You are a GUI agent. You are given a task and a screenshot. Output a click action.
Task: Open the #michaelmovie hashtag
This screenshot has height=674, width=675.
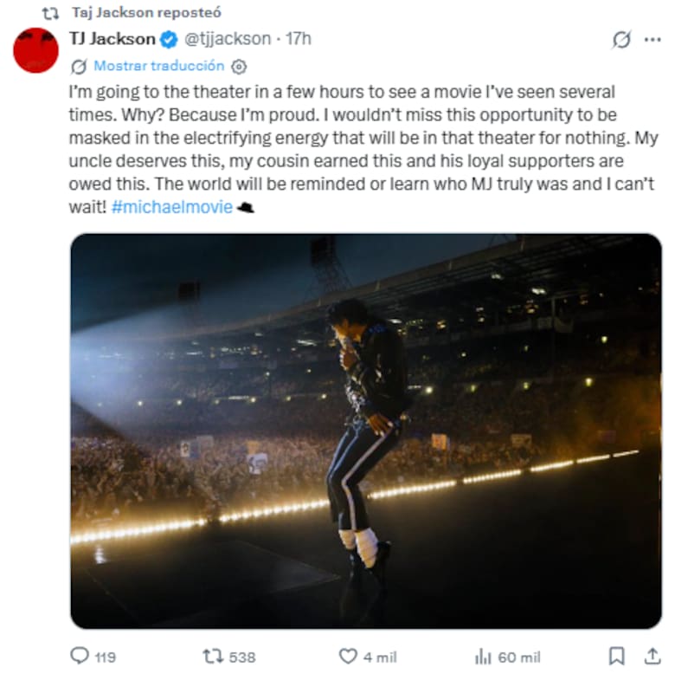(172, 208)
